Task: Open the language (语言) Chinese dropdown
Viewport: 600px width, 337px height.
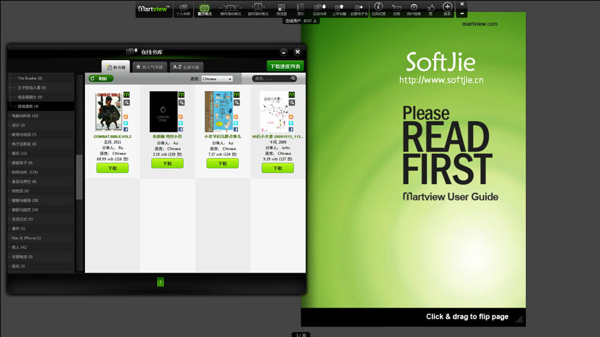Action: (x=217, y=79)
